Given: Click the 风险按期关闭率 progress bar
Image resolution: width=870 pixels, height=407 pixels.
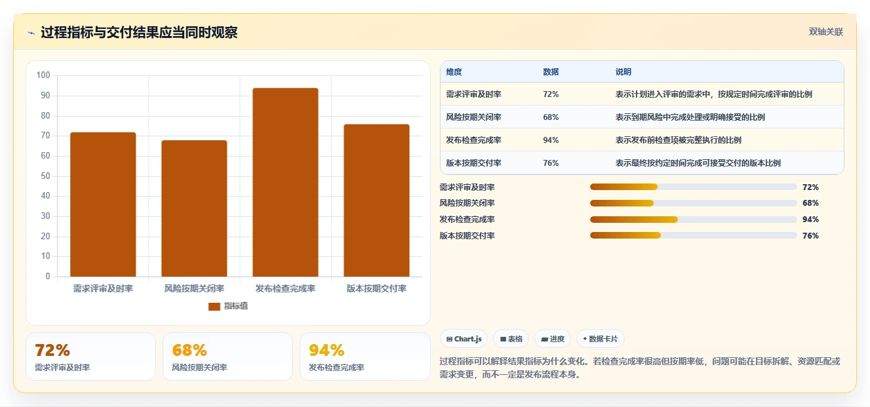Looking at the screenshot, I should pyautogui.click(x=694, y=203).
